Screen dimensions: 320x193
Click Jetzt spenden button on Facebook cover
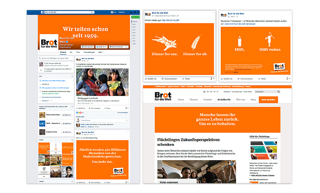(x=88, y=47)
